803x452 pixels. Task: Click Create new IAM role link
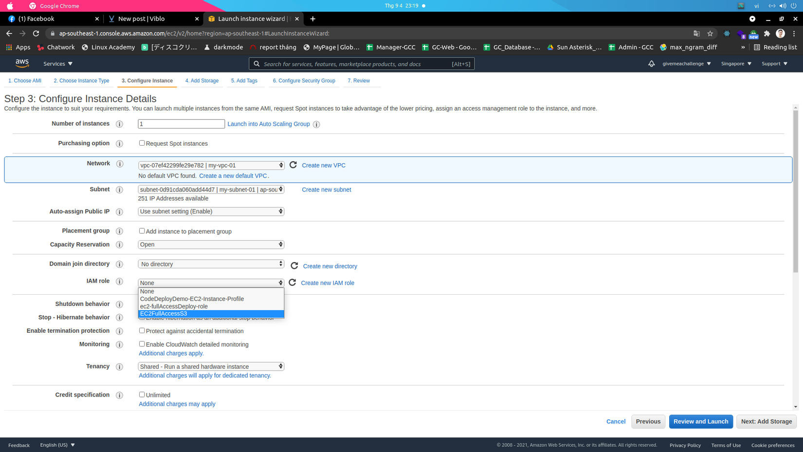[x=328, y=282]
